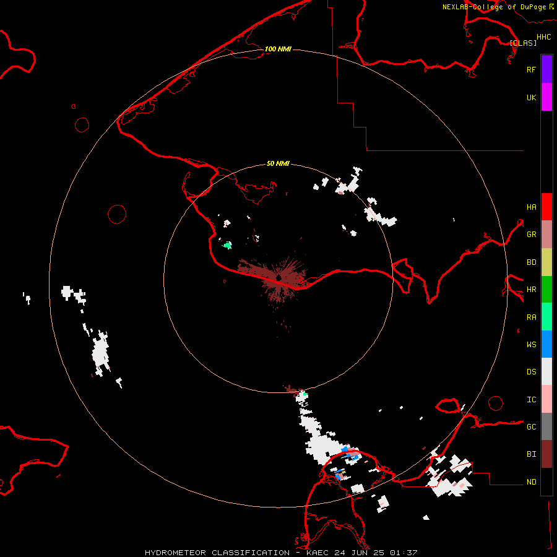This screenshot has height=557, width=557.
Task: Click the GC legend label
Action: tap(531, 426)
